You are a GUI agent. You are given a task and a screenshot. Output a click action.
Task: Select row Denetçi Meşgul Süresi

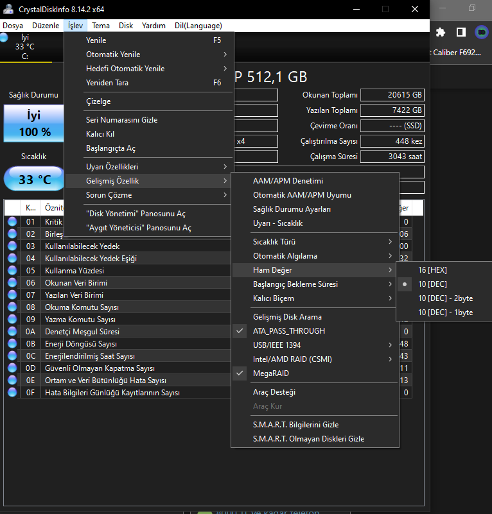coord(118,331)
